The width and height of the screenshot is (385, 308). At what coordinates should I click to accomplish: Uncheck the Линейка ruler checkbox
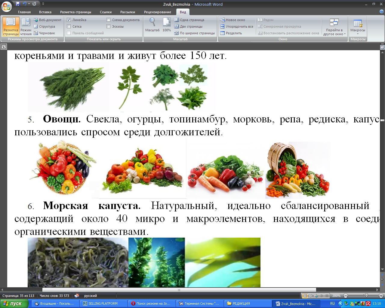tap(69, 20)
